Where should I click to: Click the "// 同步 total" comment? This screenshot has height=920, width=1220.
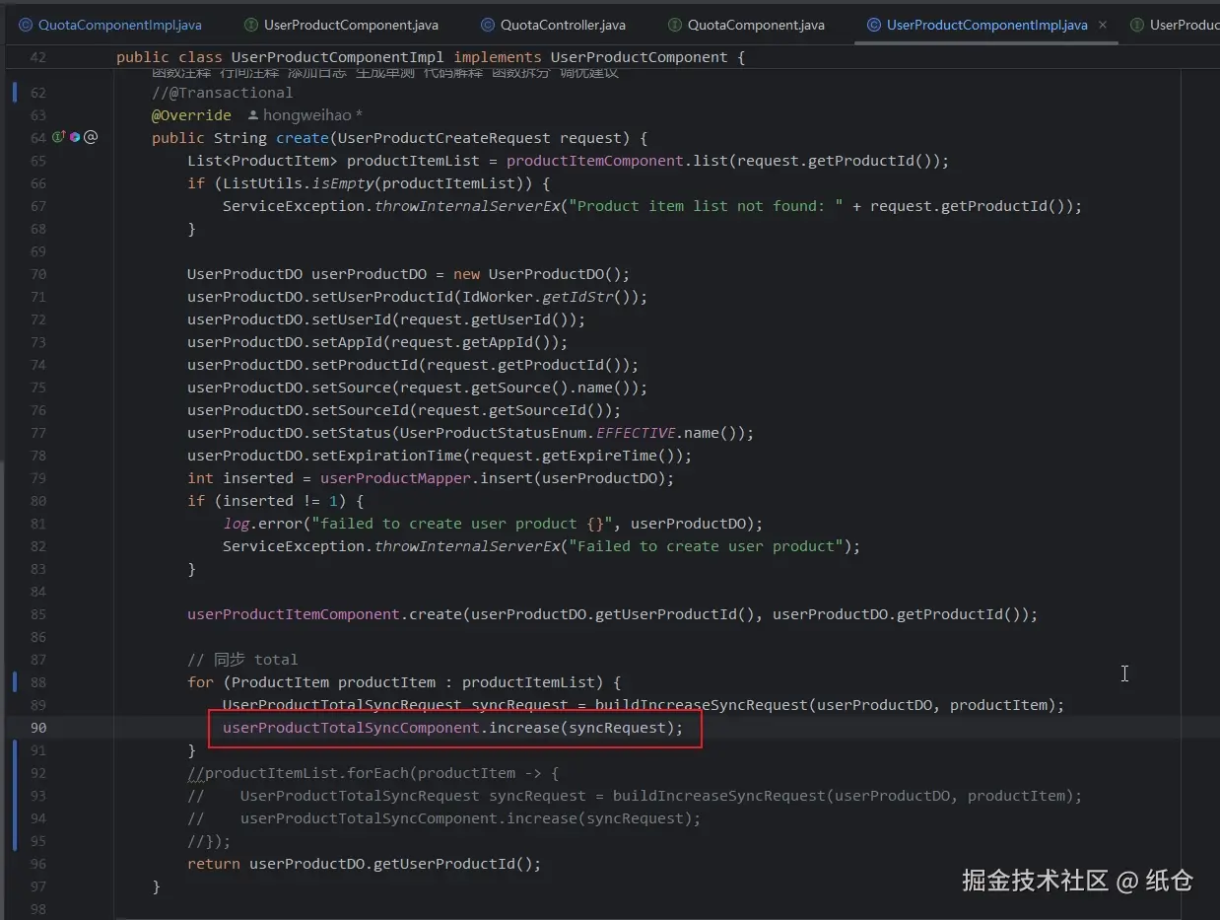pyautogui.click(x=242, y=660)
